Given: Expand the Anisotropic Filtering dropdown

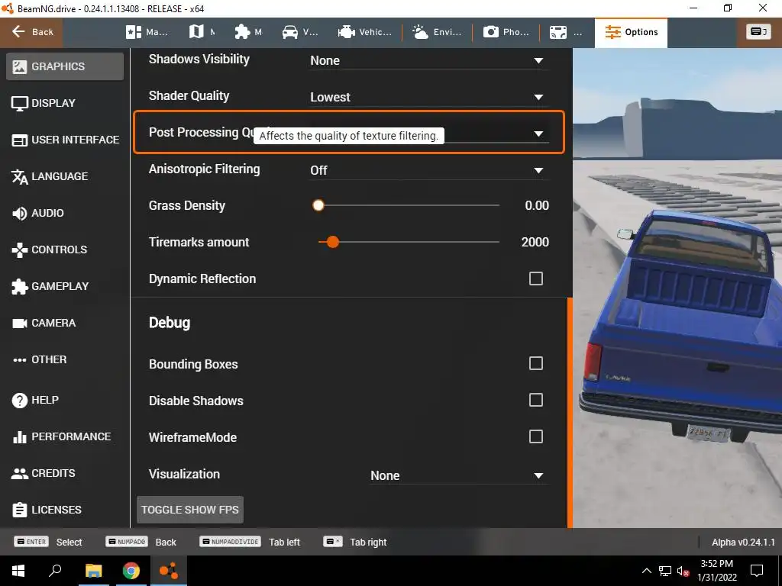Looking at the screenshot, I should click(x=429, y=170).
